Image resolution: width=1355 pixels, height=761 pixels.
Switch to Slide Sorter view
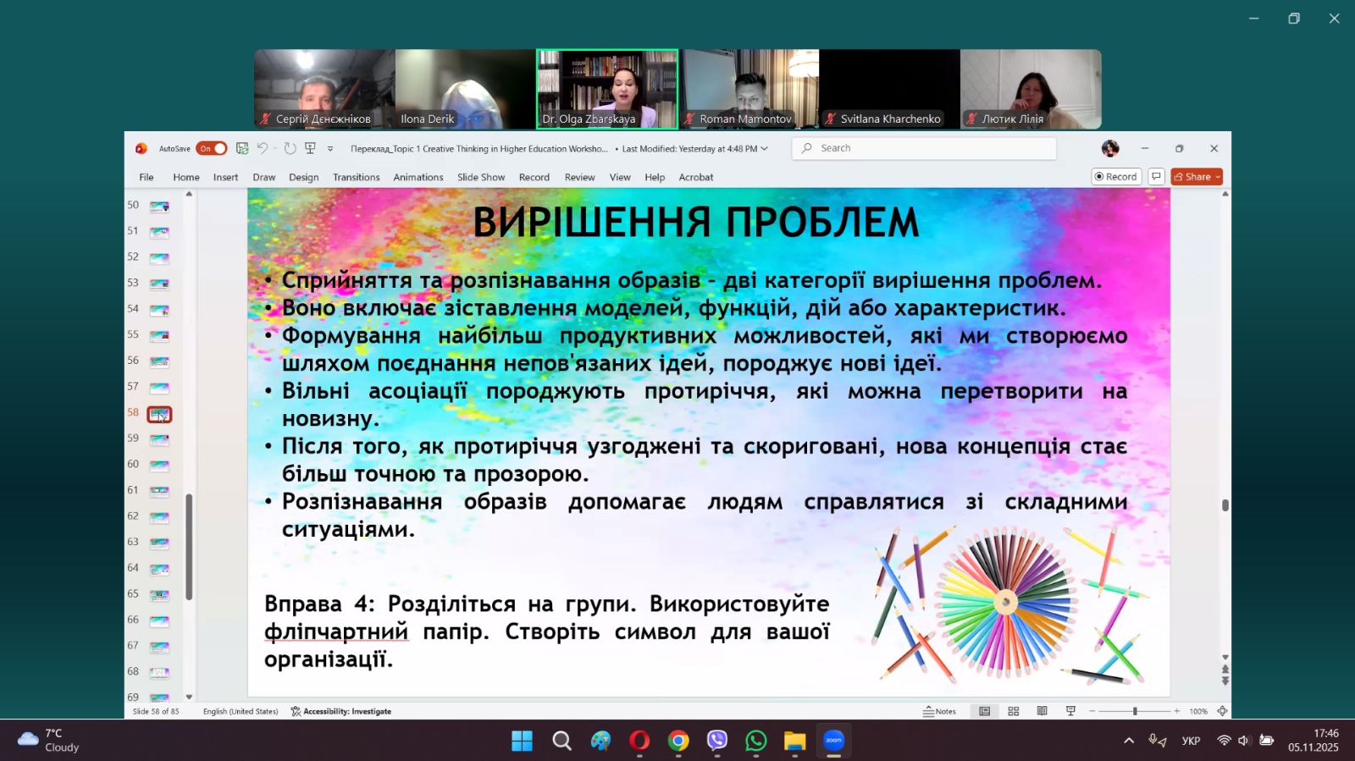coord(1013,711)
